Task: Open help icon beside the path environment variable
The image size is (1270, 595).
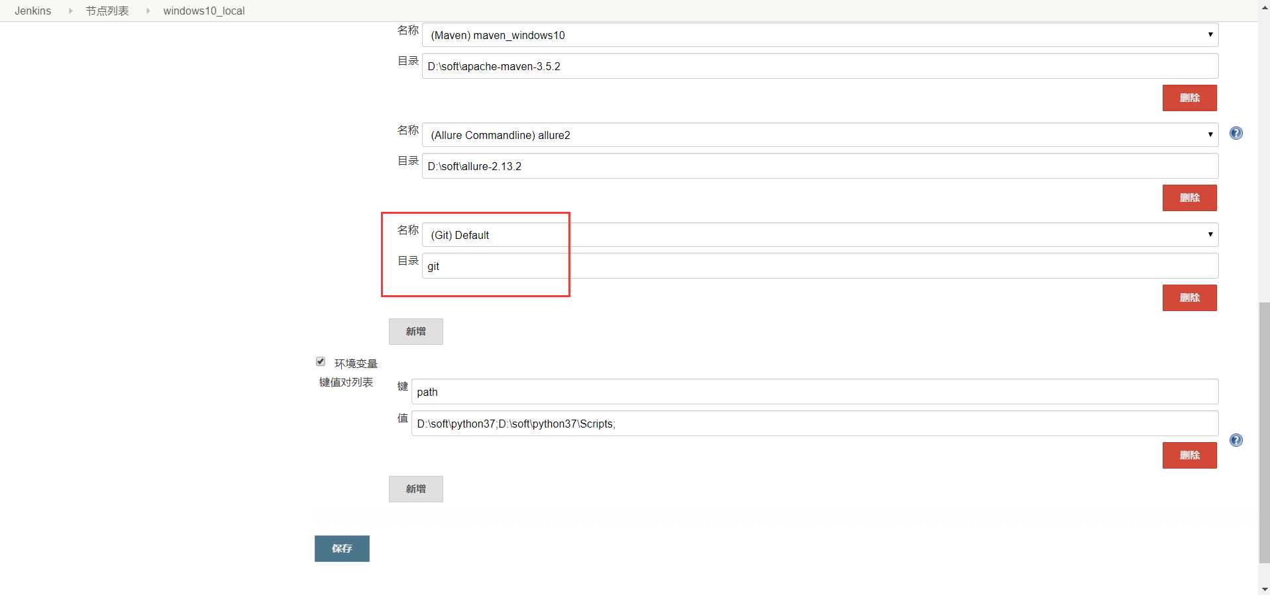Action: 1236,440
